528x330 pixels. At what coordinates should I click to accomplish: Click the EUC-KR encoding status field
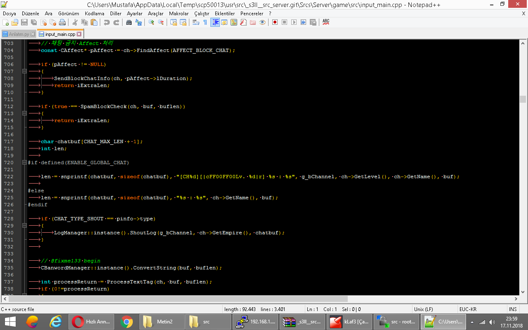coord(482,309)
